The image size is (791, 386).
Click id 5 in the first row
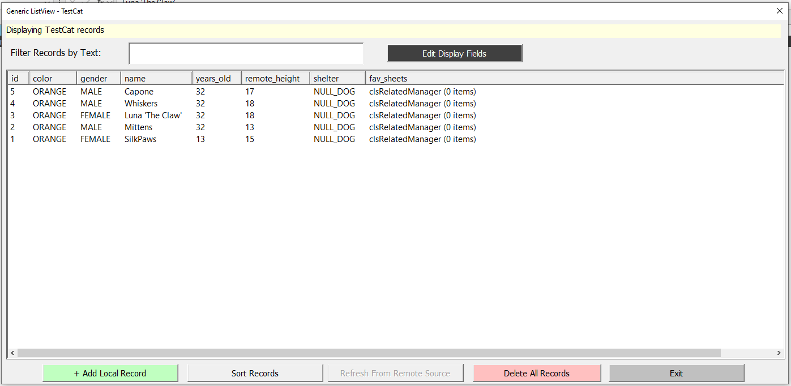[13, 92]
